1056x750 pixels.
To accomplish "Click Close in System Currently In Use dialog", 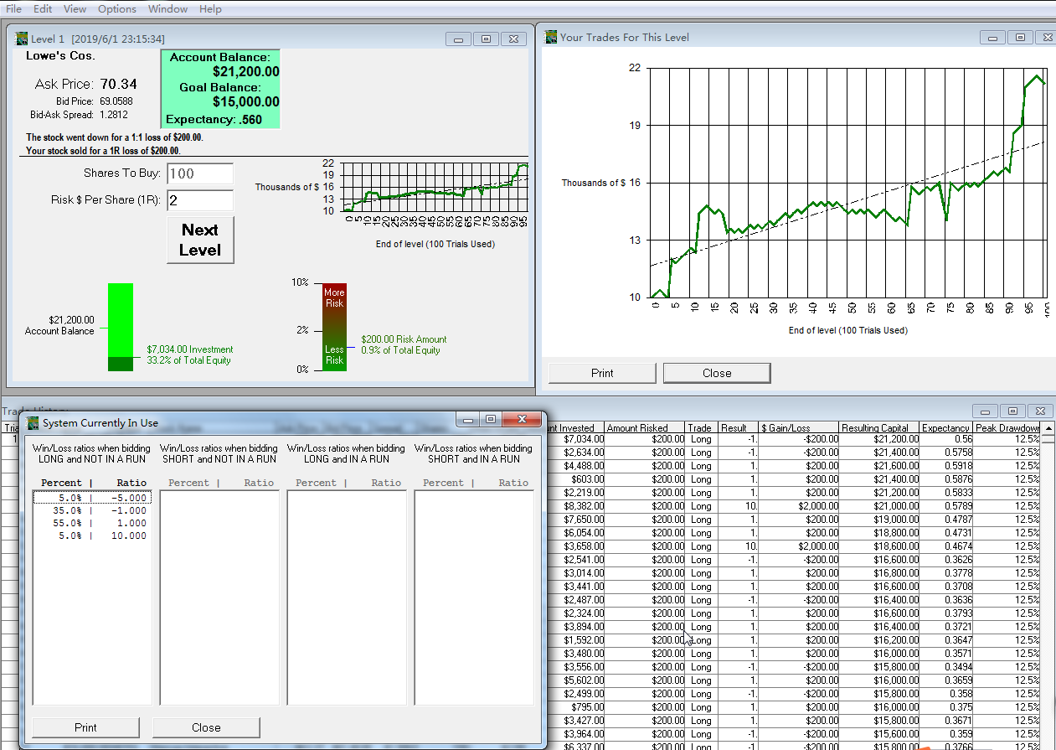I will tap(206, 727).
